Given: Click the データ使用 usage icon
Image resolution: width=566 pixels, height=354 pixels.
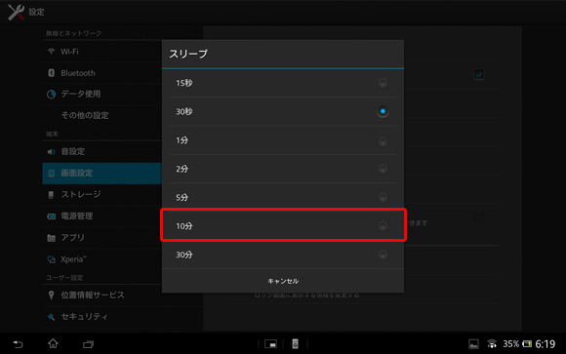Looking at the screenshot, I should point(52,95).
